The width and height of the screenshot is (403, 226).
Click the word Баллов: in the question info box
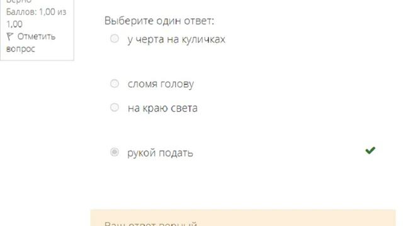click(x=21, y=12)
